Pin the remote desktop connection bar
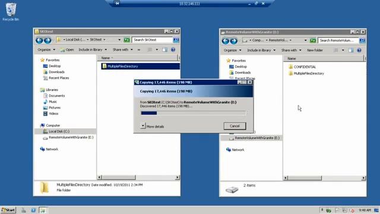Viewport: 380px width, 214px height. click(117, 4)
